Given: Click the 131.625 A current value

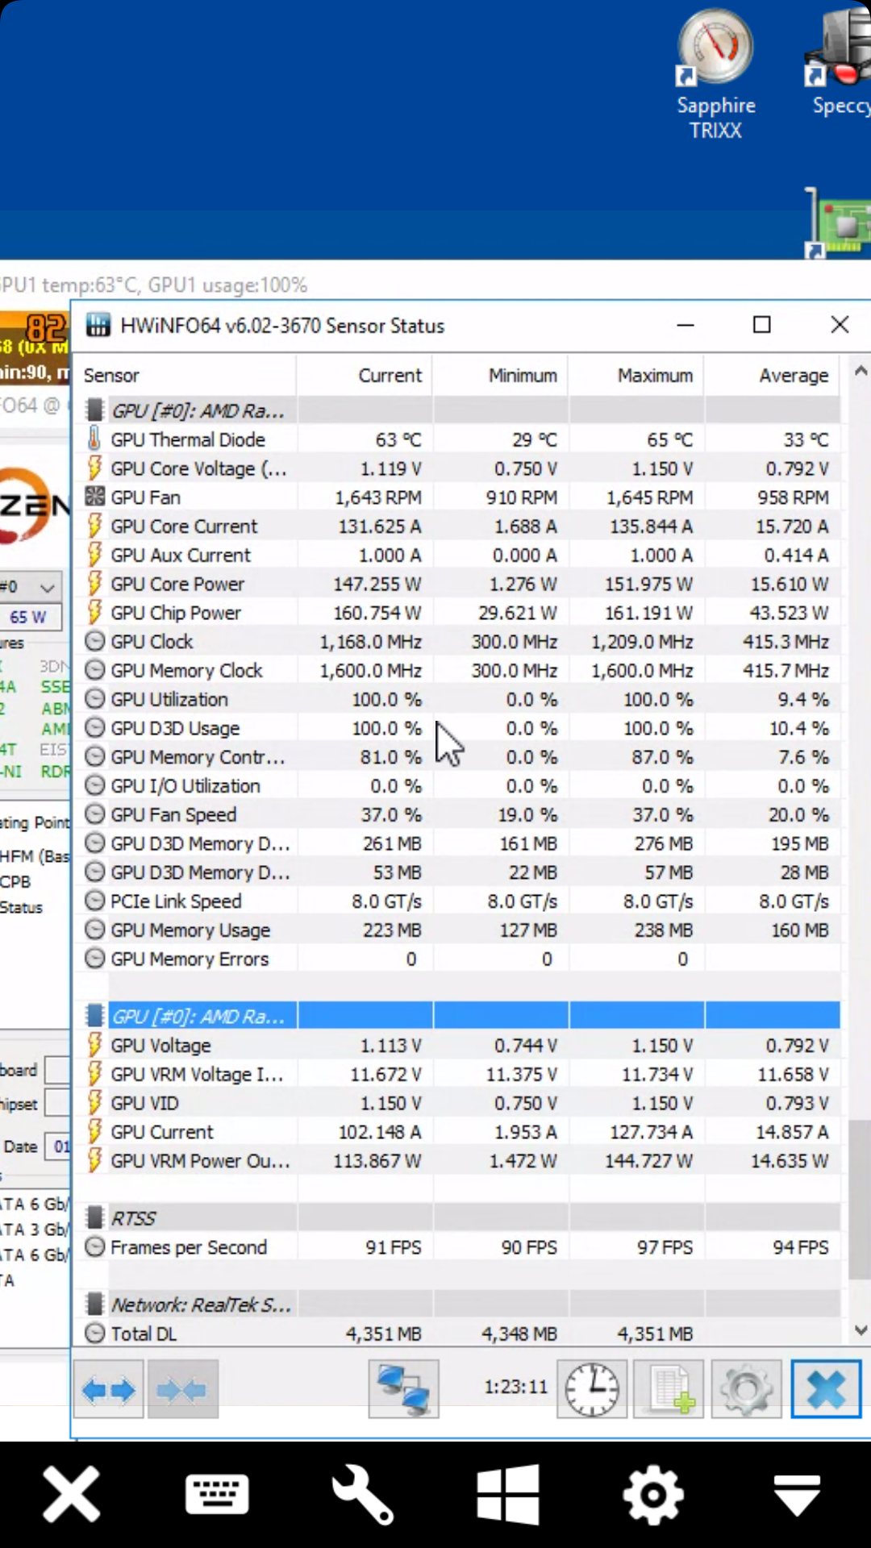Looking at the screenshot, I should [x=379, y=526].
